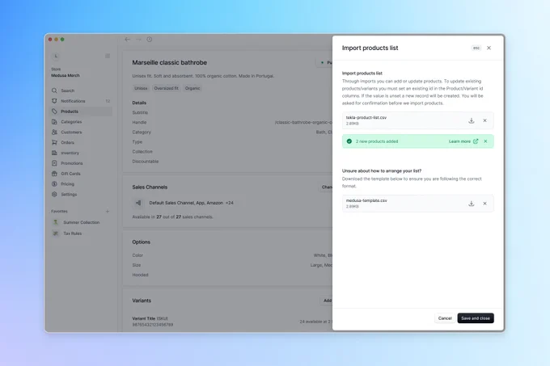
Task: Click the Discountable detail row
Action: pos(232,162)
